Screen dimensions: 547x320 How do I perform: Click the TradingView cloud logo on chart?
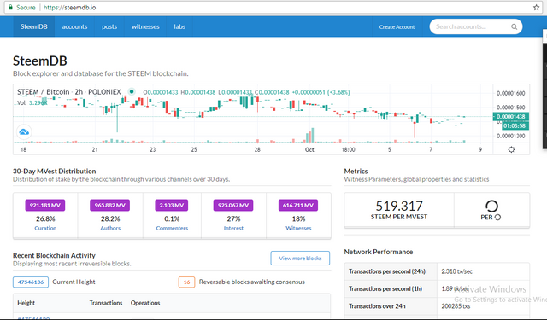[x=24, y=132]
